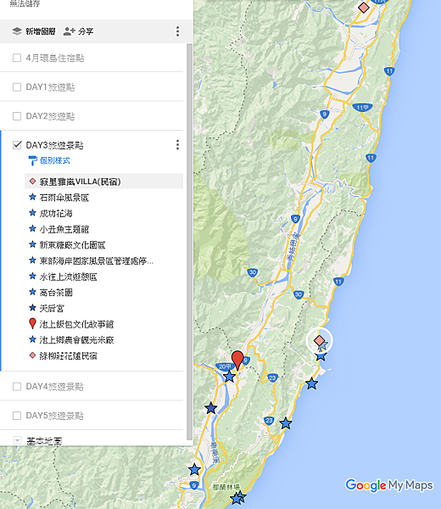Viewport: 441px width, 509px height.
Task: Enable the DAY1旅遊點 layer checkbox
Action: tap(17, 87)
